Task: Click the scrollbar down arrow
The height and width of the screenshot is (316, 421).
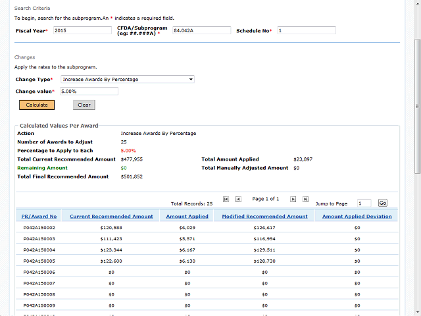Action: click(416, 311)
